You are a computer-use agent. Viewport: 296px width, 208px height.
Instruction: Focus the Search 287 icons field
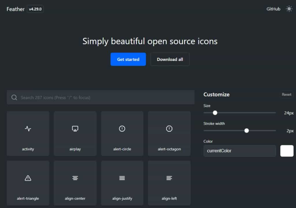pyautogui.click(x=104, y=97)
